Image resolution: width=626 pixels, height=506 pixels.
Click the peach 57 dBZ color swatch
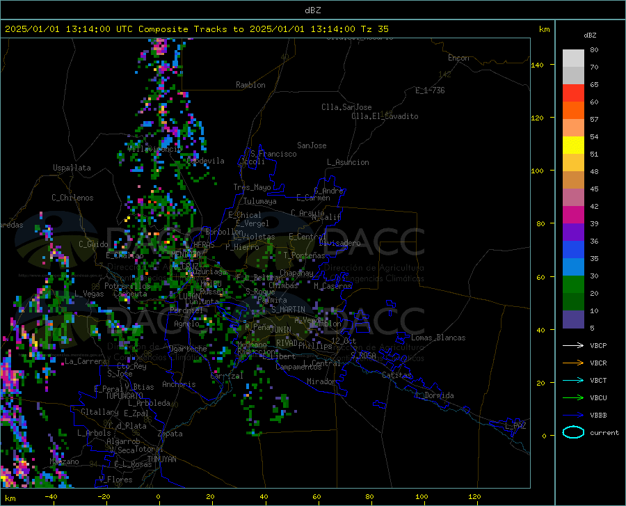[573, 128]
